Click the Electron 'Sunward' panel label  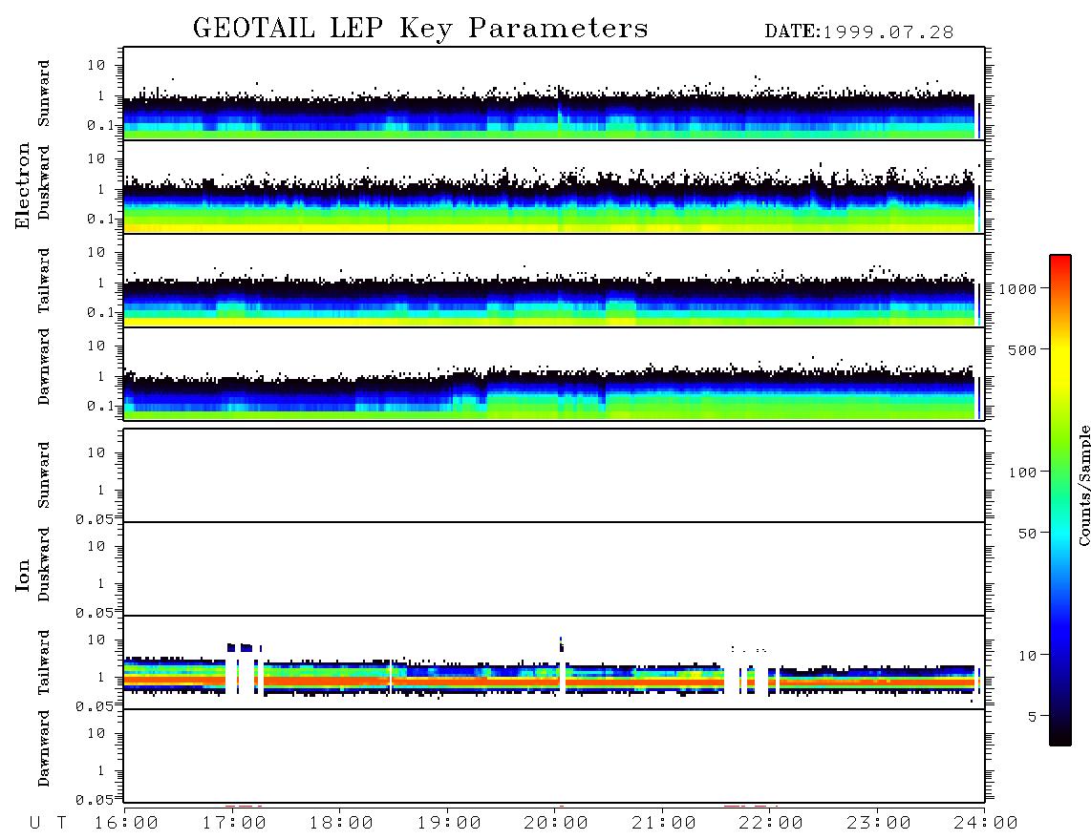pos(44,94)
